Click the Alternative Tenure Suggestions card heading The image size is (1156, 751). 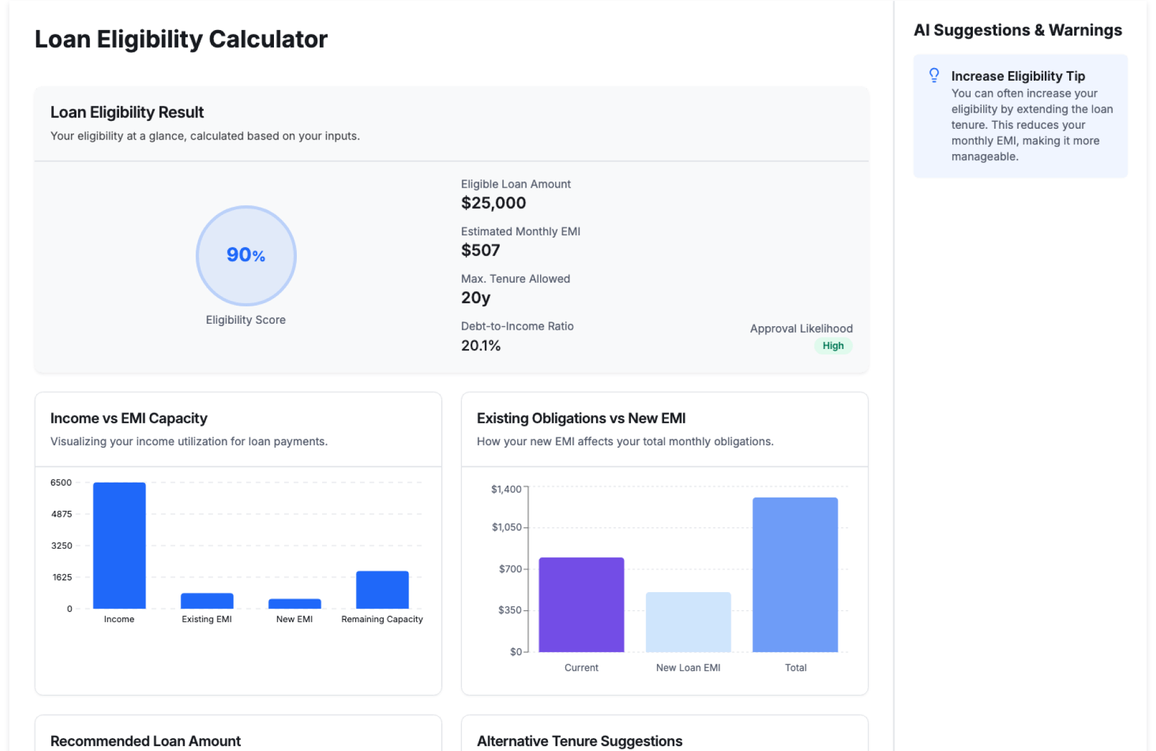click(x=579, y=741)
